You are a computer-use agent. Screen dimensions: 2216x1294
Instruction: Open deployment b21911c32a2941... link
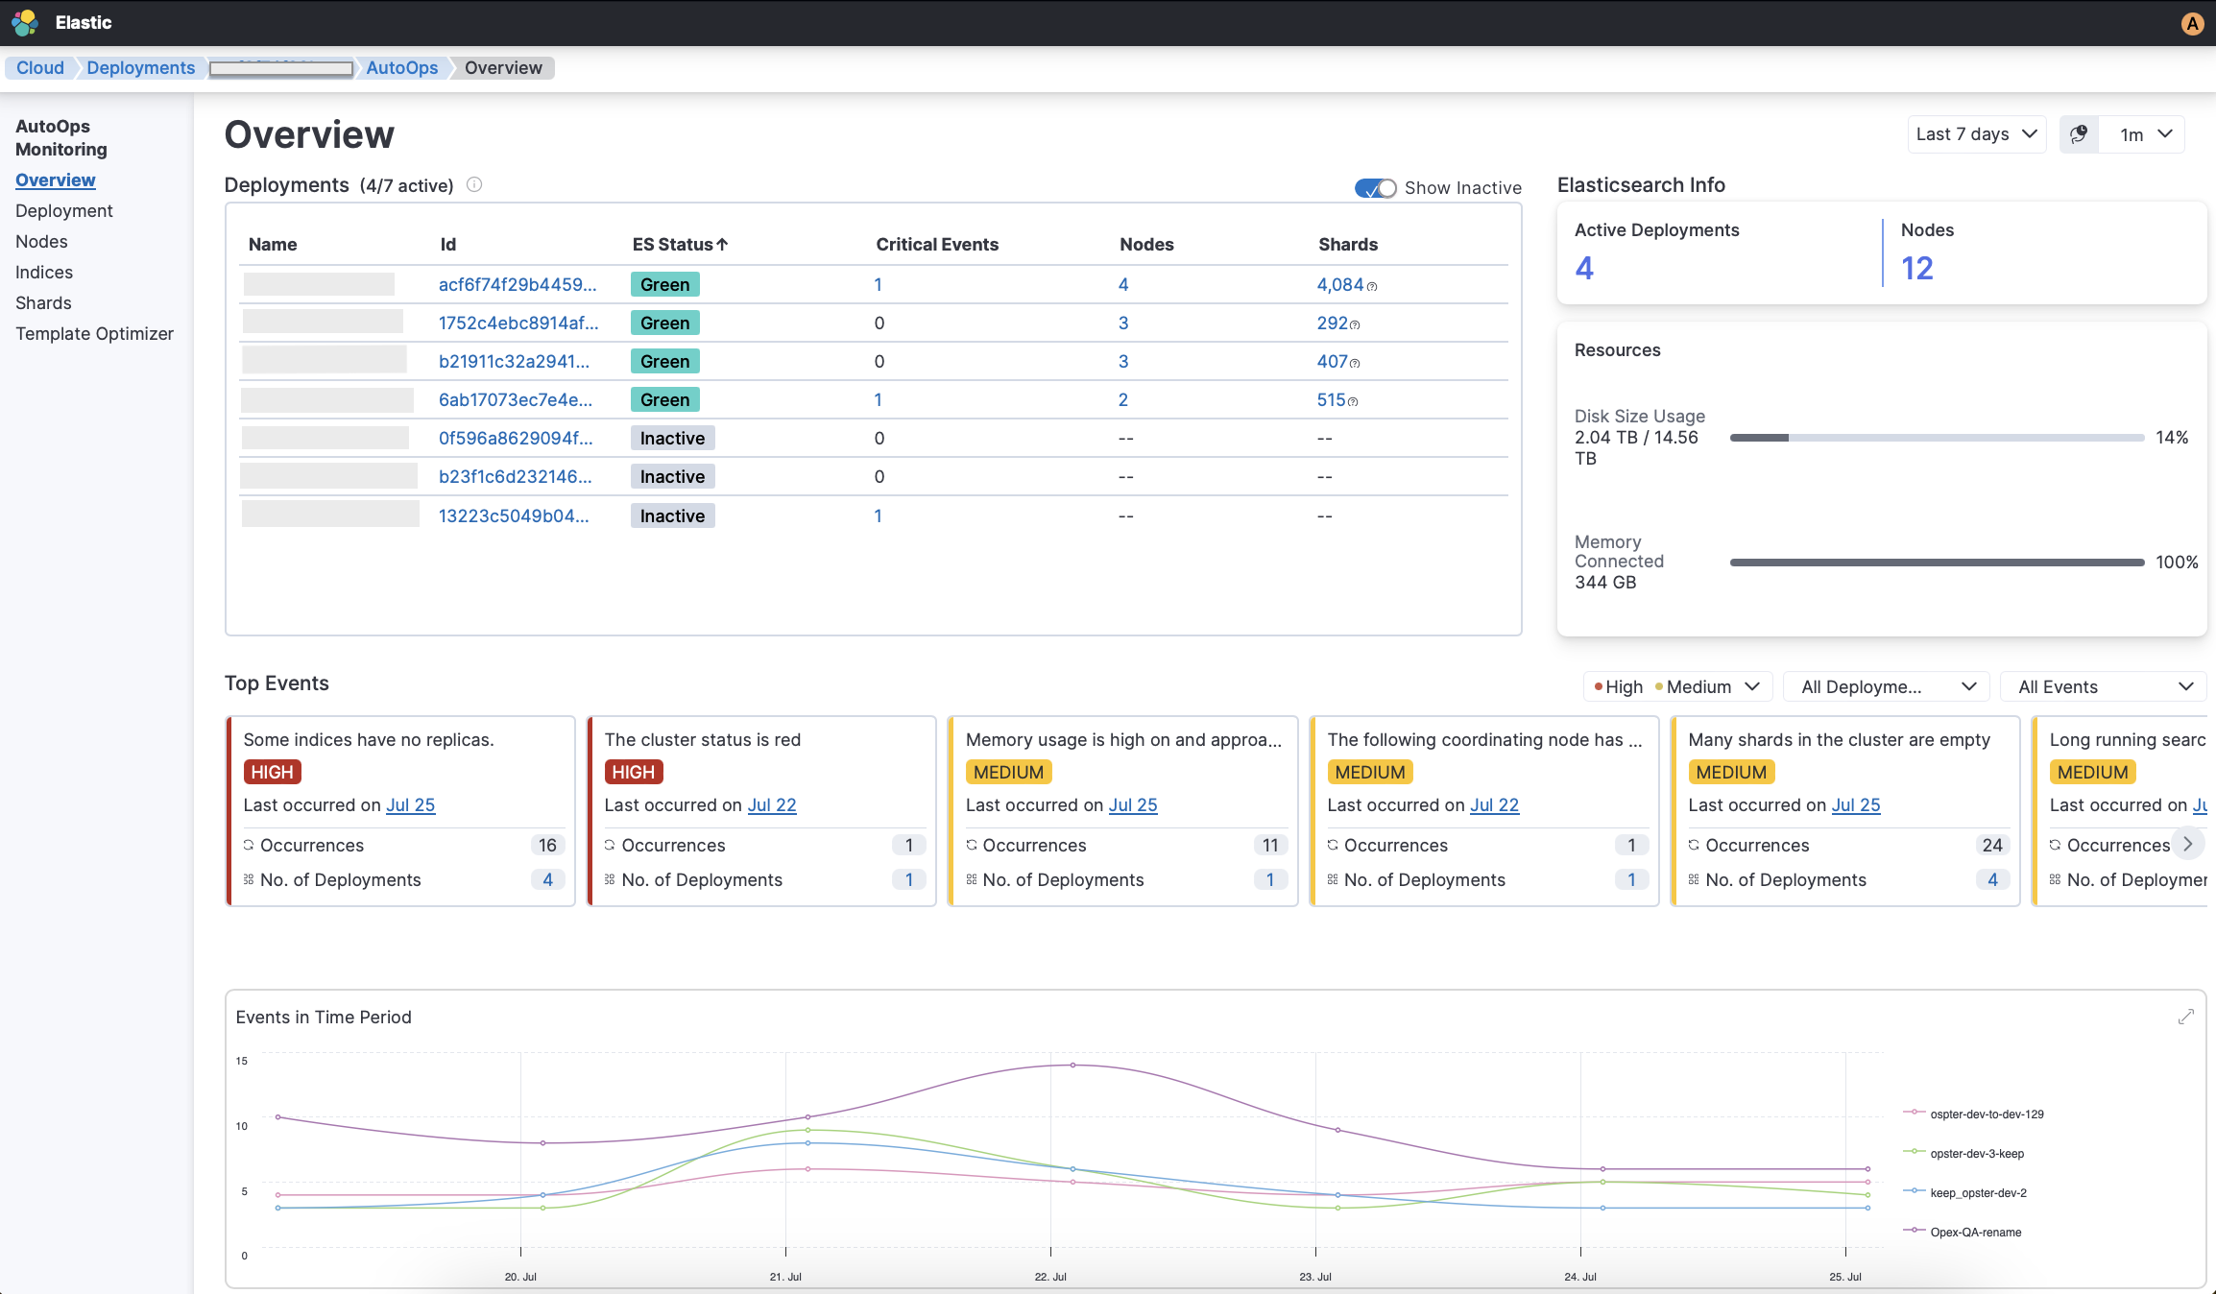pos(514,361)
